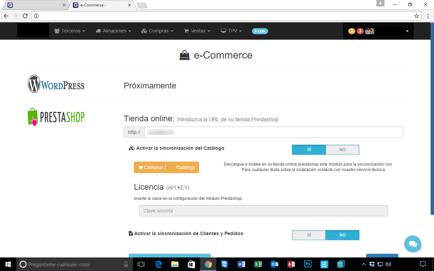Click the orange notification badge
434x271 pixels.
[x=351, y=31]
